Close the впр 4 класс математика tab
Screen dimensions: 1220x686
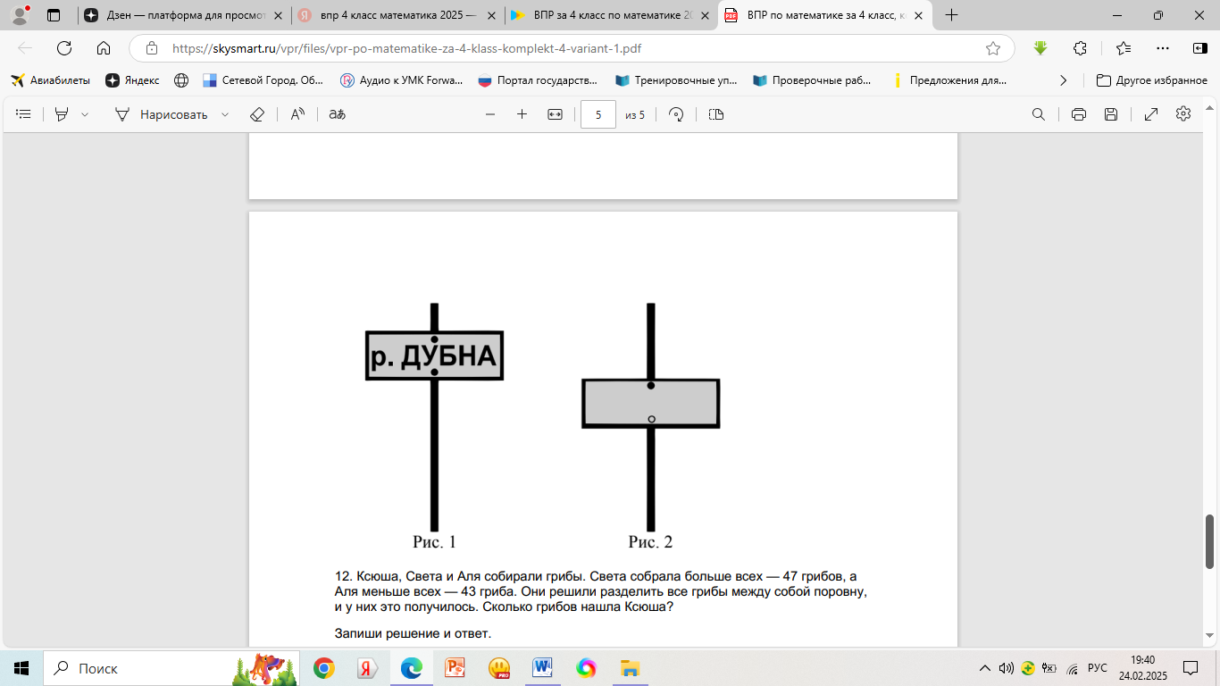pyautogui.click(x=491, y=15)
